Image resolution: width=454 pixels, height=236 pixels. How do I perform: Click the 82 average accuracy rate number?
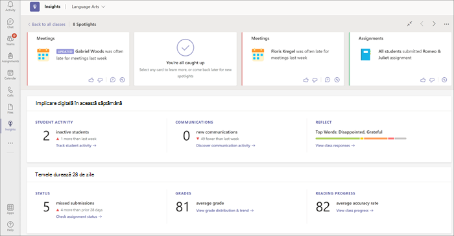click(323, 207)
